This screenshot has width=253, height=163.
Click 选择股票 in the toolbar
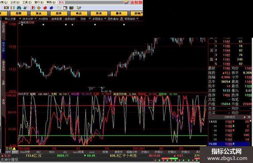point(57,19)
